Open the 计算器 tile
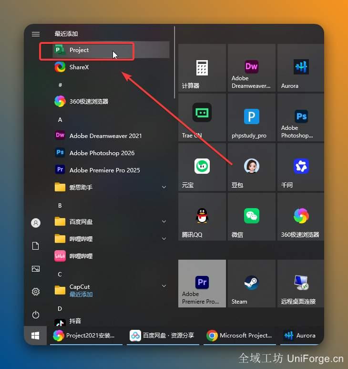The height and width of the screenshot is (369, 348). (x=202, y=68)
